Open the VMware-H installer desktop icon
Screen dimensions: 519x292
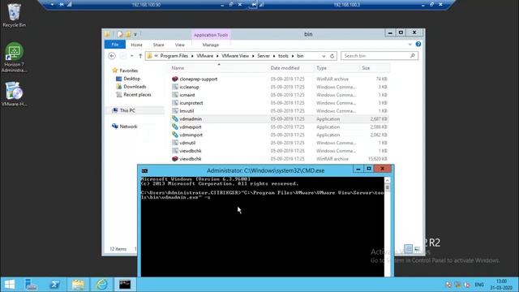pyautogui.click(x=14, y=94)
